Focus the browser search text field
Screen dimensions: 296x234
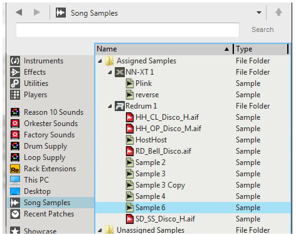[x=127, y=30]
